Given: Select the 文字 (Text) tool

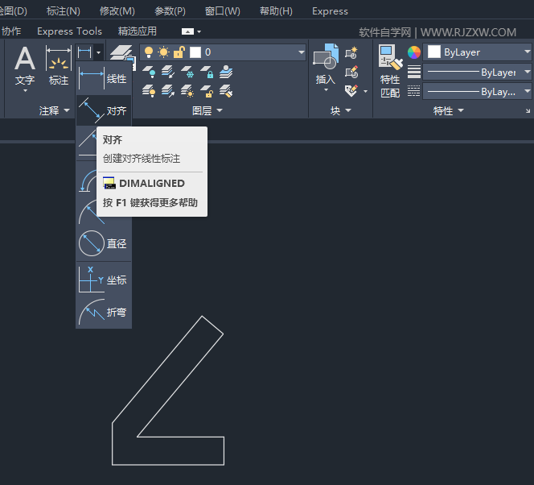Looking at the screenshot, I should [x=24, y=65].
